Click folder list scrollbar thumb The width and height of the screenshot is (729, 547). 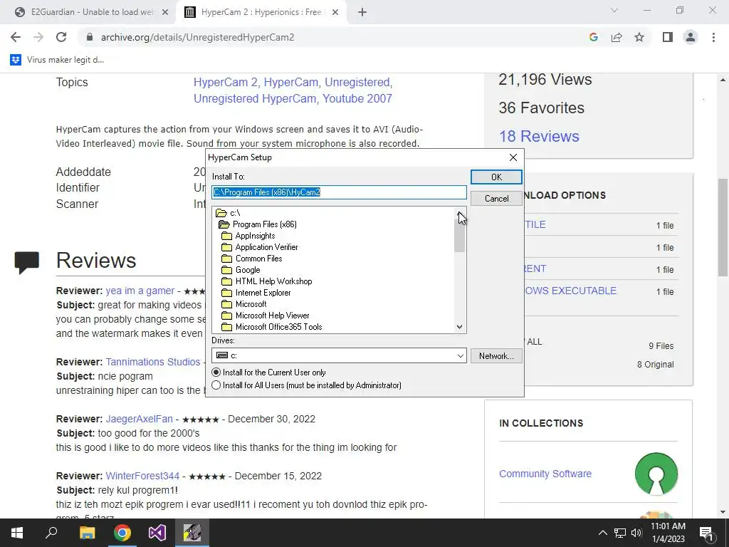click(x=460, y=235)
